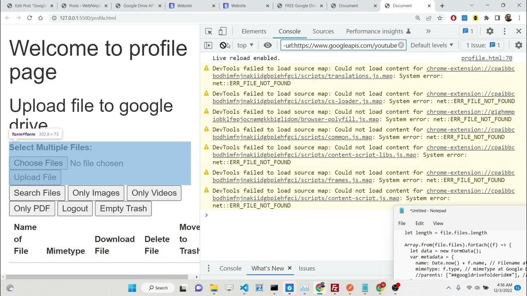Open DevTools three-dot customize menu
Viewport: 527px width, 296px height.
pos(504,31)
